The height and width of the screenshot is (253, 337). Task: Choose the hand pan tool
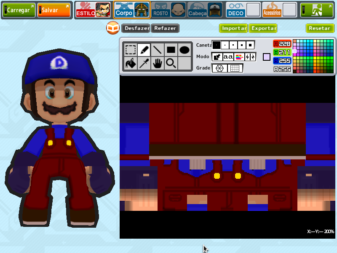click(157, 63)
